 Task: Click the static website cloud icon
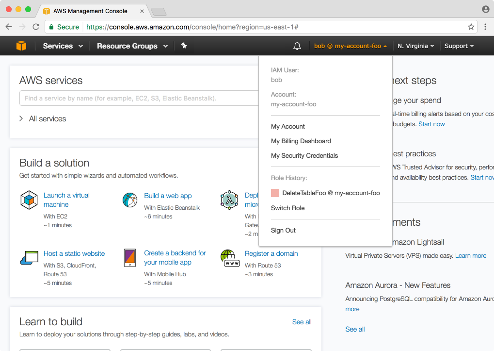tap(29, 257)
